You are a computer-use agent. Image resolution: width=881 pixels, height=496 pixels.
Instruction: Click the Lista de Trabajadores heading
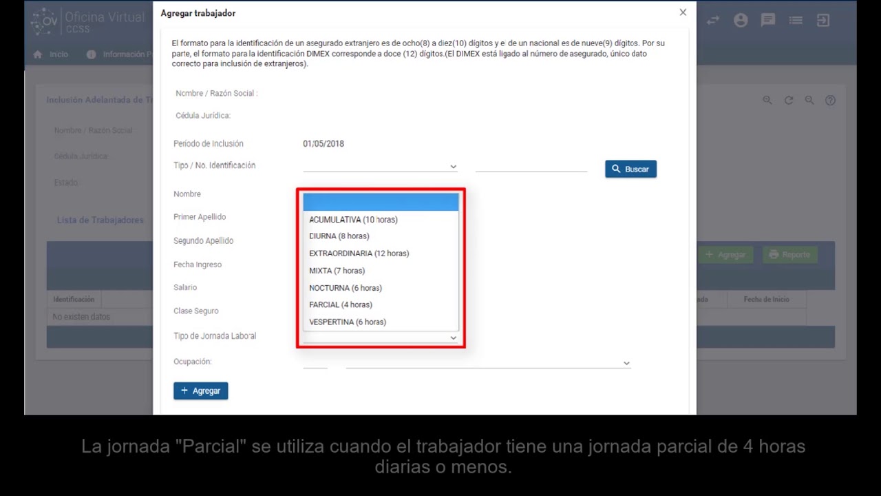(x=100, y=220)
